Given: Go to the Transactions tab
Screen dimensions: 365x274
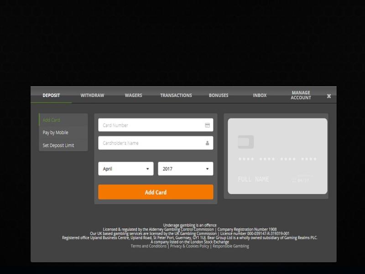Looking at the screenshot, I should point(176,95).
